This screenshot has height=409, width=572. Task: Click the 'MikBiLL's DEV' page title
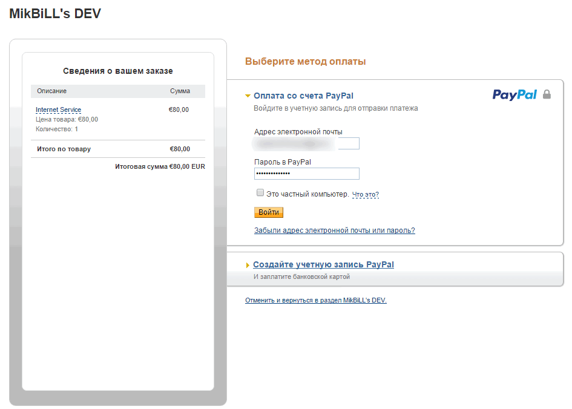click(55, 14)
